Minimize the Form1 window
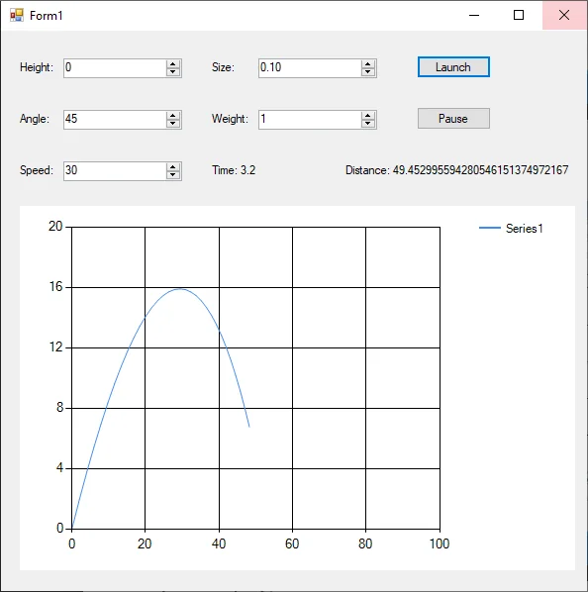Screen dimensions: 588x592 pos(474,15)
